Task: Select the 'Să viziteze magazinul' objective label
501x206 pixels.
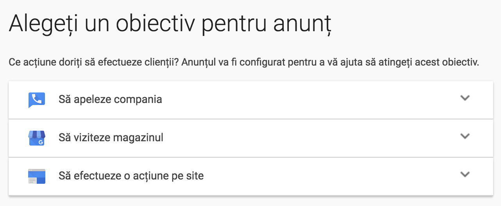Action: [x=111, y=137]
